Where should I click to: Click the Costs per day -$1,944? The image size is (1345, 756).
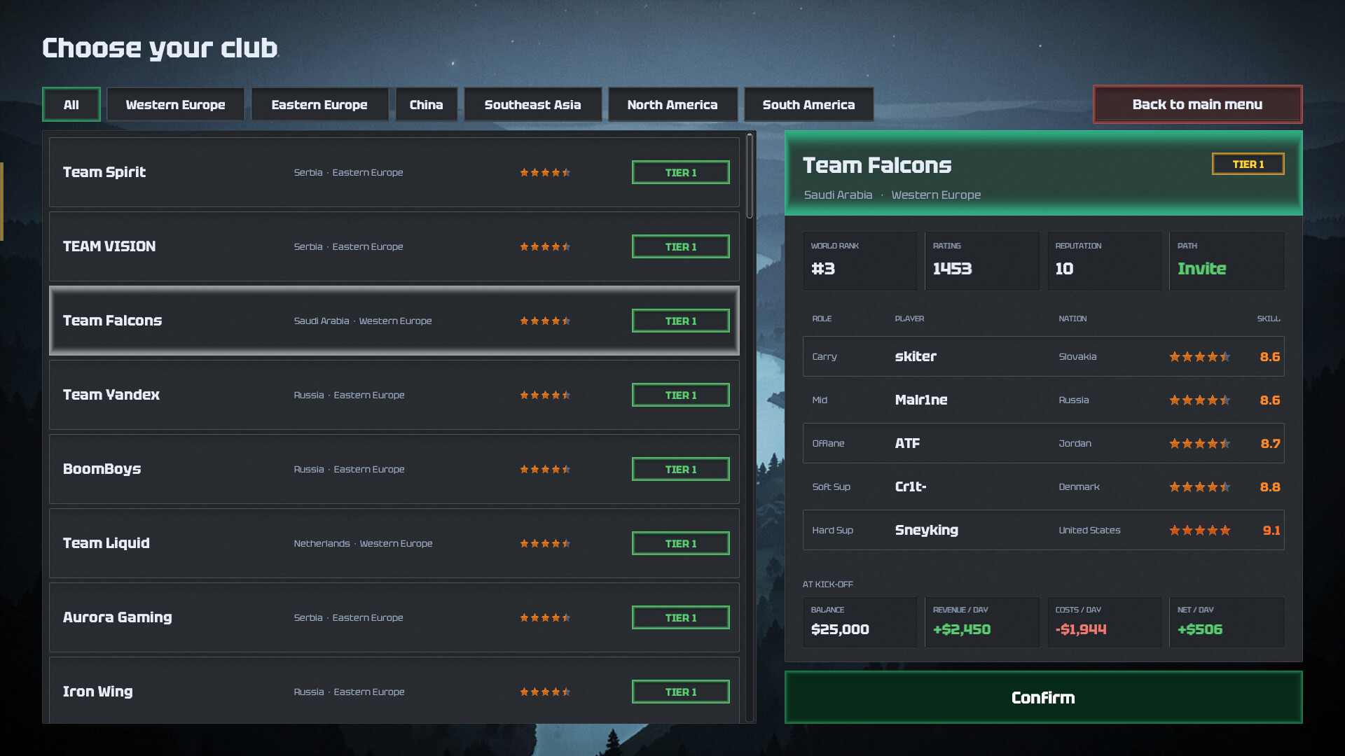click(1104, 622)
